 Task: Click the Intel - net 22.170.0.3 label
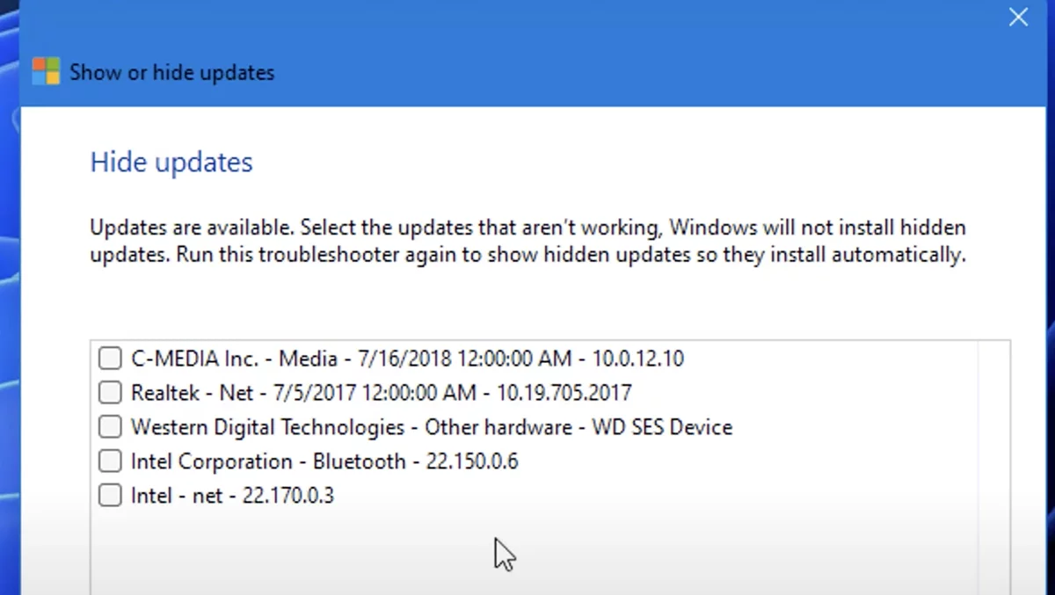[232, 496]
